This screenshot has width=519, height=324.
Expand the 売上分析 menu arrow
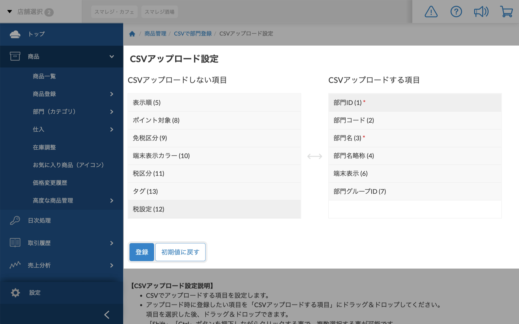click(112, 265)
